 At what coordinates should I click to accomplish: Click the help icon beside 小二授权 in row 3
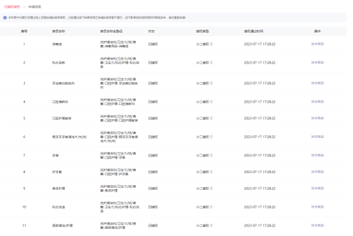pyautogui.click(x=211, y=83)
